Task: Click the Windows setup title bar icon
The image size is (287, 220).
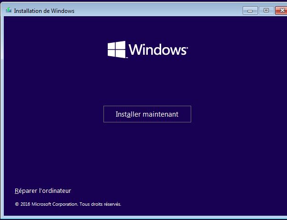Action: point(9,10)
